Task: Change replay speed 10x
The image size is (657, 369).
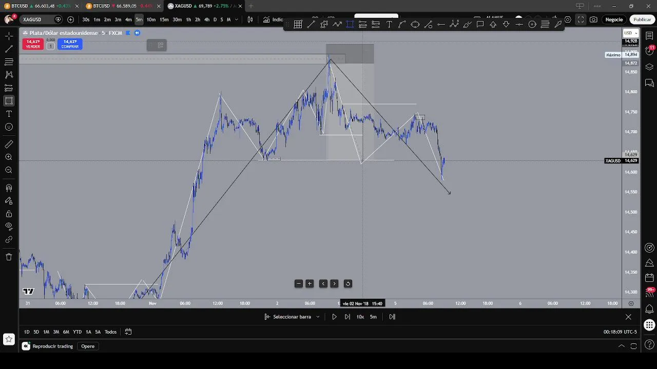Action: click(360, 317)
